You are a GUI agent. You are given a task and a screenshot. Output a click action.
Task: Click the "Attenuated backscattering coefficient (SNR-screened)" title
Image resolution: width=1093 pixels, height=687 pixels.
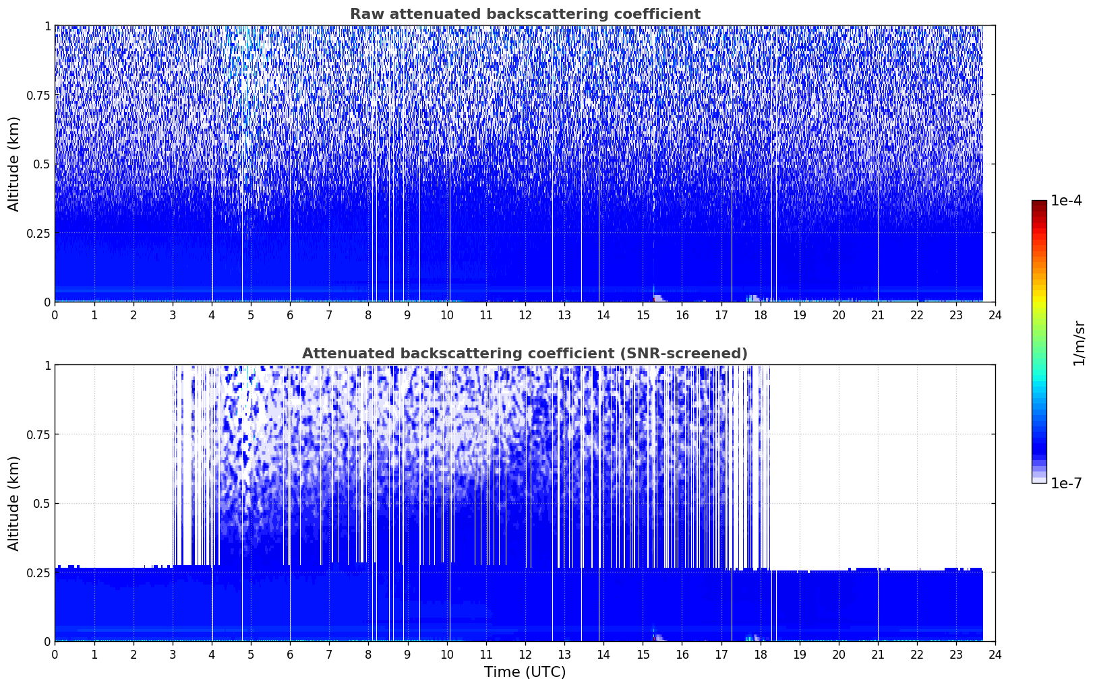point(525,354)
